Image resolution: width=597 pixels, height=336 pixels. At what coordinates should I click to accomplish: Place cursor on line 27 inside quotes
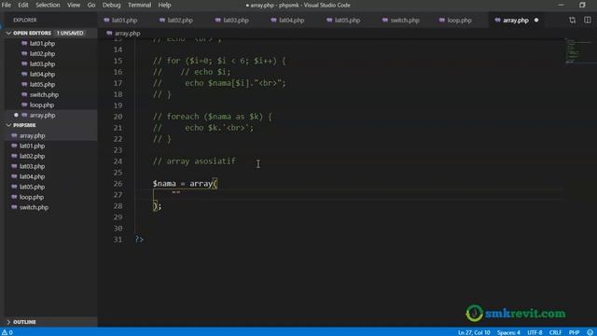pyautogui.click(x=176, y=195)
